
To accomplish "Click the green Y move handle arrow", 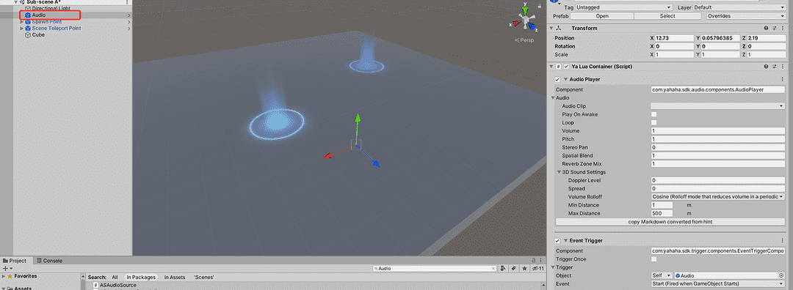I will 358,117.
